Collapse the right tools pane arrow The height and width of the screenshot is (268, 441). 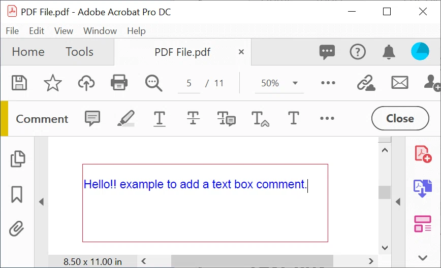[398, 202]
